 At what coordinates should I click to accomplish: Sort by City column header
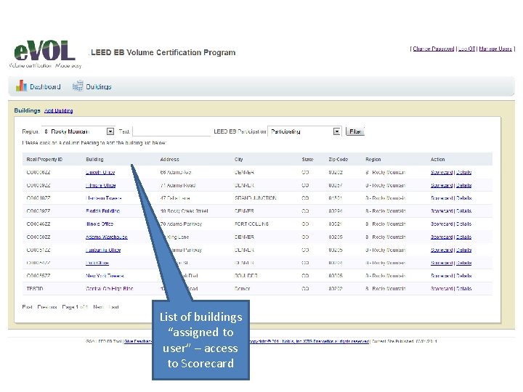pyautogui.click(x=238, y=159)
